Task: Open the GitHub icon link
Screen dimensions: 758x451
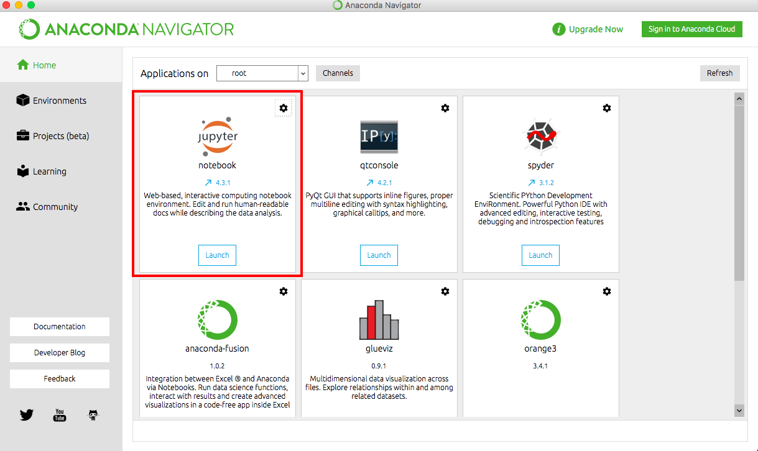Action: 93,415
